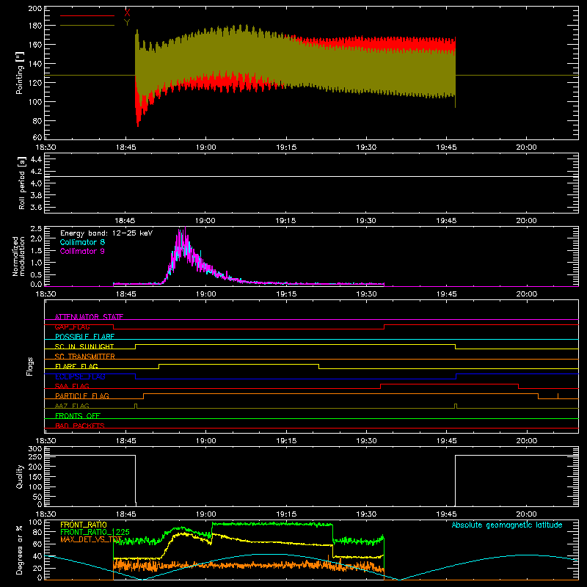This screenshot has height=587, width=587.
Task: Click the olive Y legend line sample
Action: tap(87, 26)
